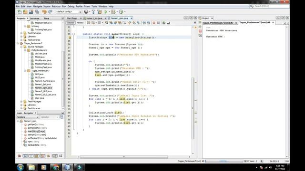Click the red Start Macro Recording icon
Viewport: 305px width, 171px height.
coord(154,23)
